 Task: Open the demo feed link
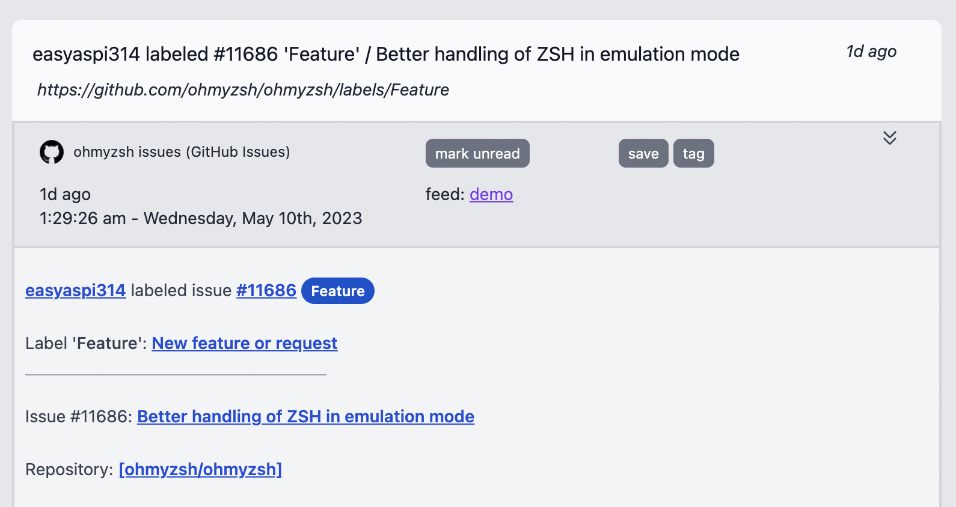pos(491,194)
